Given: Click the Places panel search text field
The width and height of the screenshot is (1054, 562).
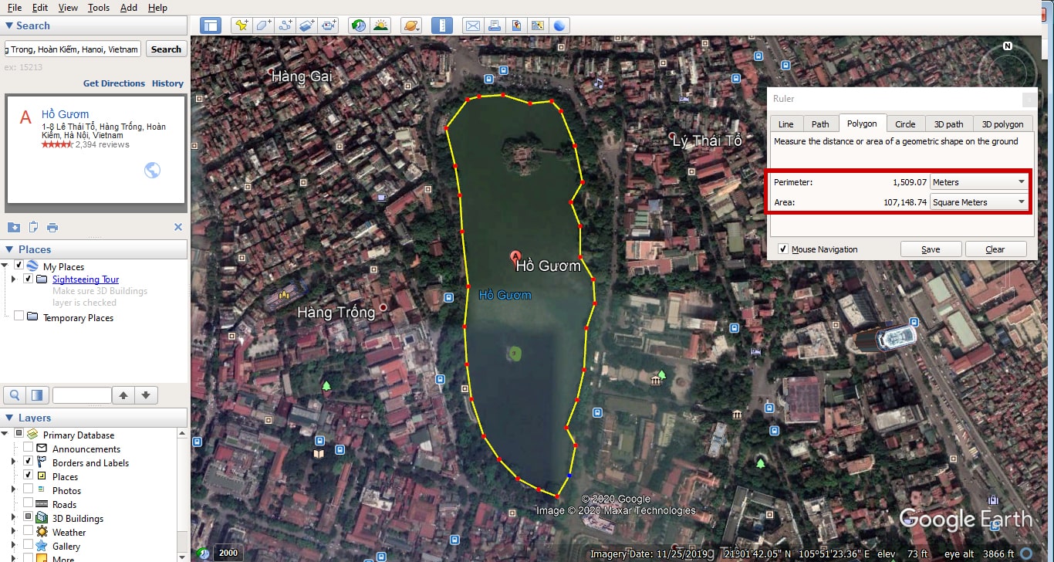Looking at the screenshot, I should coord(82,395).
